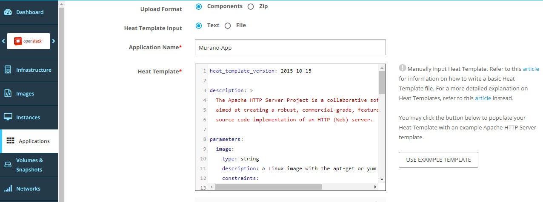The height and width of the screenshot is (202, 543).
Task: Open the first article link on basic templates
Action: 531,69
